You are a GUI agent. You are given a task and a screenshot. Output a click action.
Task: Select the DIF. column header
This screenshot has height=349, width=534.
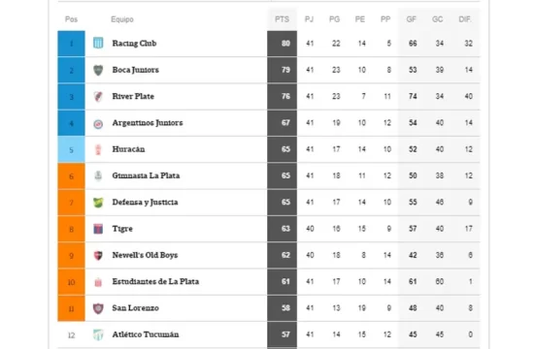tap(465, 19)
